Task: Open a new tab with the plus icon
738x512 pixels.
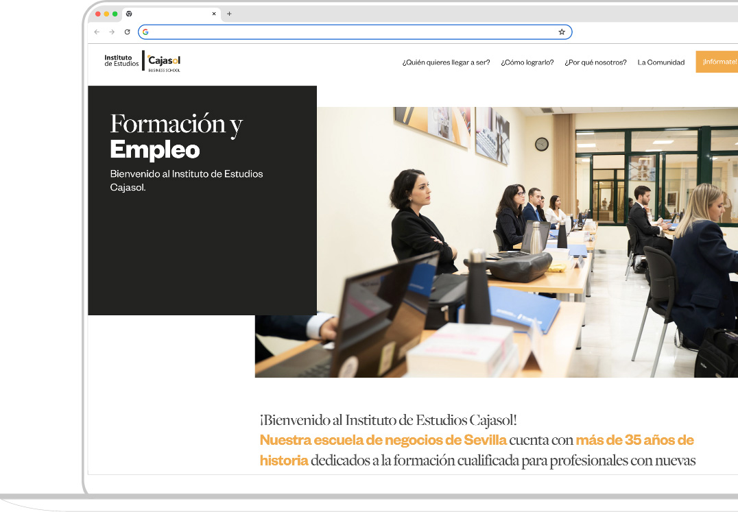Action: pyautogui.click(x=229, y=14)
